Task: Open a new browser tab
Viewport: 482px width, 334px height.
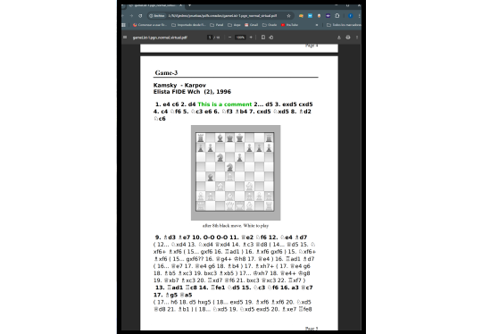Action: 189,5
